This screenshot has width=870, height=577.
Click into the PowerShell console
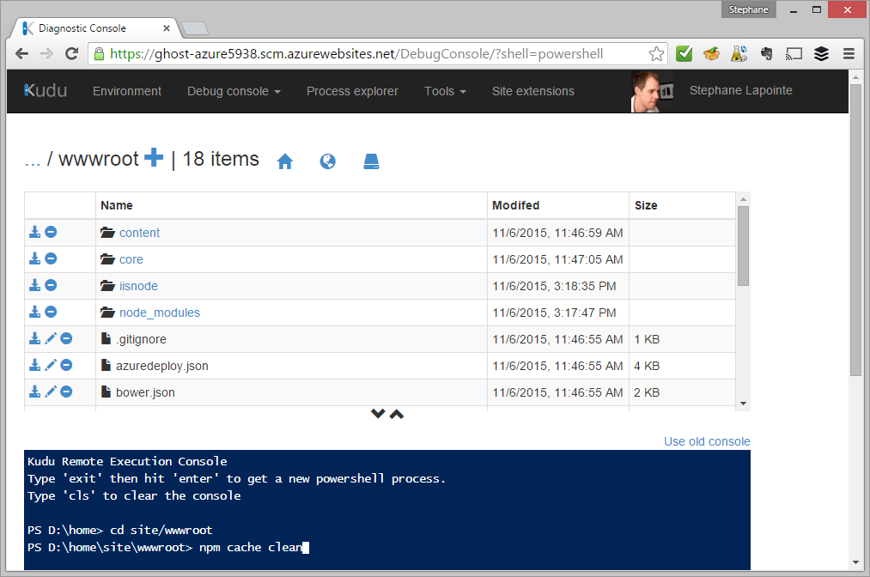(386, 509)
